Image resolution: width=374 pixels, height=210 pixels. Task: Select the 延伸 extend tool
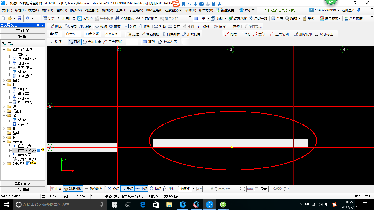point(130,27)
